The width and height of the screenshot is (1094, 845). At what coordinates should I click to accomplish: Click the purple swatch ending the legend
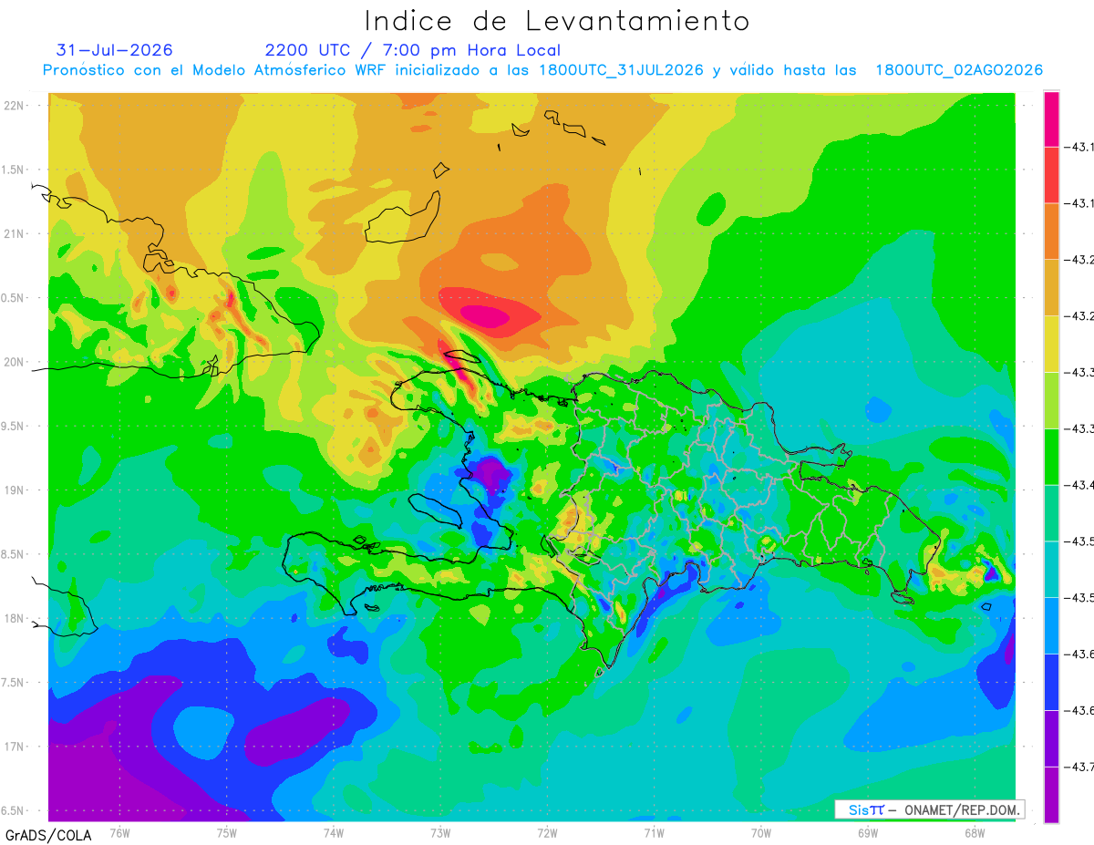point(1051,795)
